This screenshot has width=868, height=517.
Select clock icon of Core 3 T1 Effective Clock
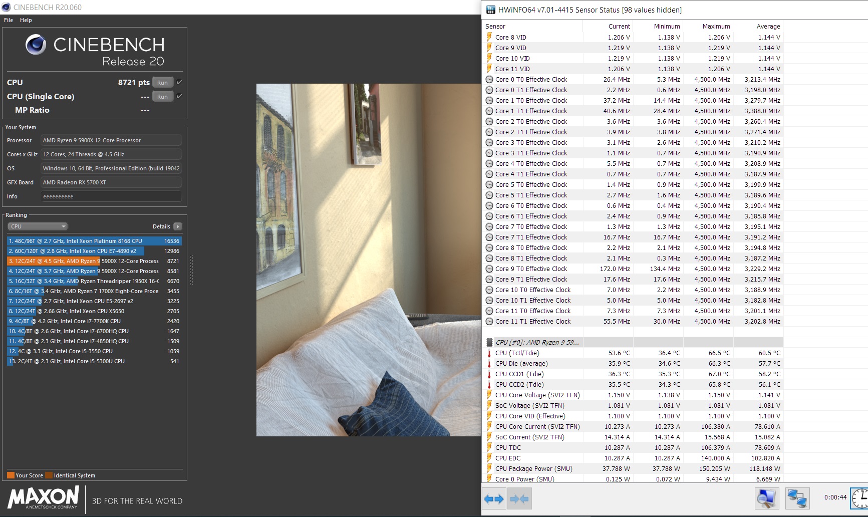489,153
